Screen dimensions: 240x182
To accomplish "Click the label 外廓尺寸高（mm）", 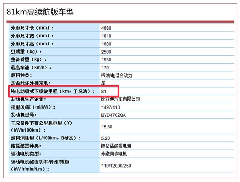I will [x=32, y=44].
